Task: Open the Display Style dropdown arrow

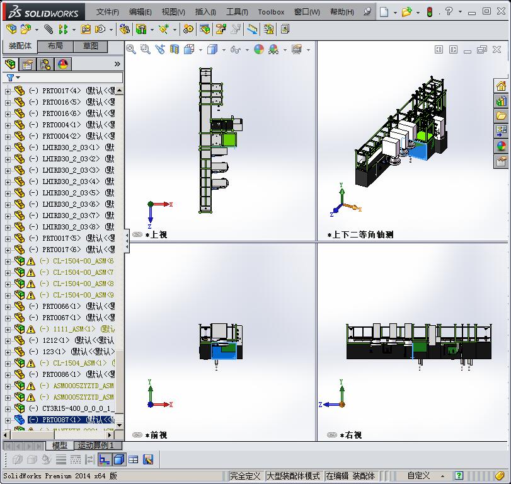Action: point(224,49)
